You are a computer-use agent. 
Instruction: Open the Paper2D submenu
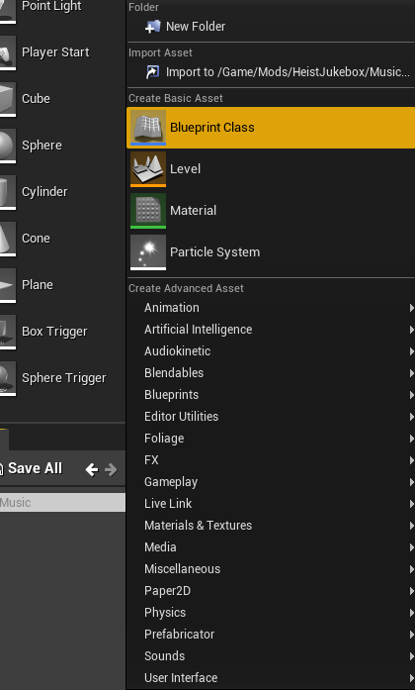coord(271,591)
